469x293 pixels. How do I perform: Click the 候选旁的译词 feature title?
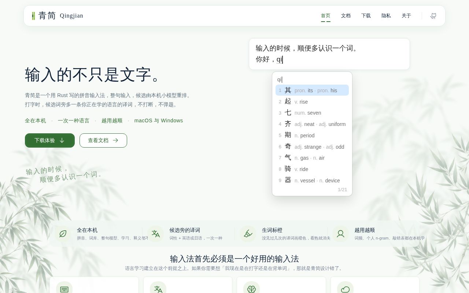tap(185, 230)
